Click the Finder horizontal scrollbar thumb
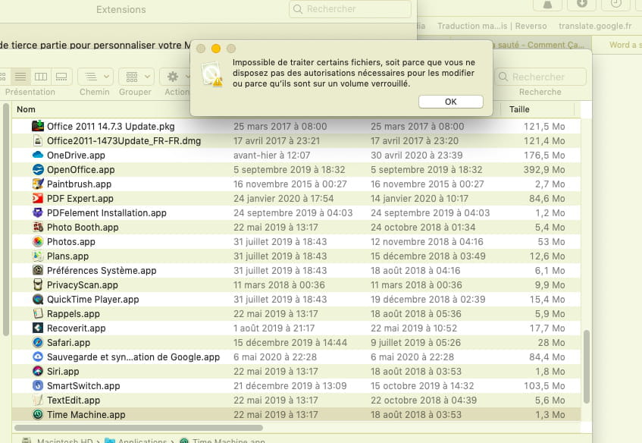Viewport: 642px width, 443px height. (139, 428)
